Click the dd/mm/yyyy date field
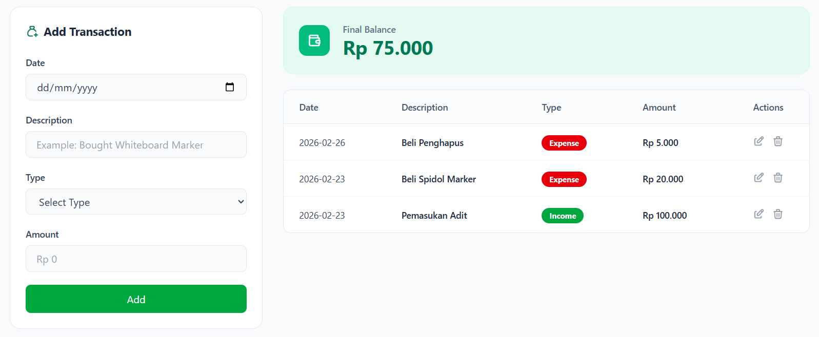Viewport: 819px width, 337px height. coord(123,88)
